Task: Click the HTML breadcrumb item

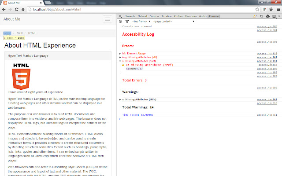Action: (32, 33)
